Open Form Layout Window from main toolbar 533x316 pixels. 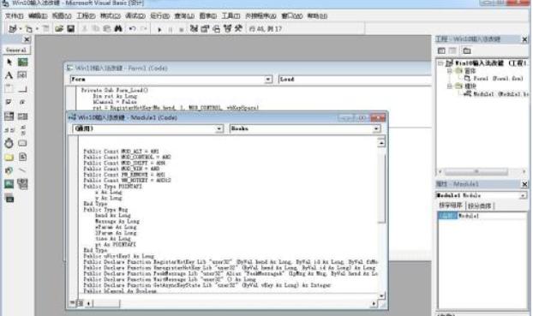click(216, 29)
